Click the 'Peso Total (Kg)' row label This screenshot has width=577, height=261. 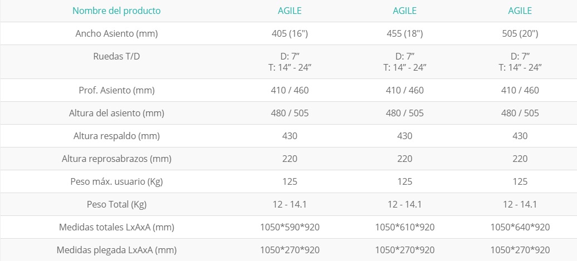click(116, 204)
